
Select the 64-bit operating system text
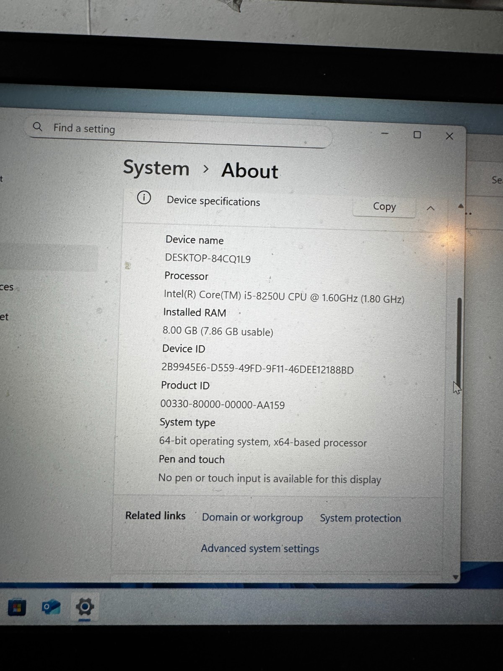tap(263, 442)
